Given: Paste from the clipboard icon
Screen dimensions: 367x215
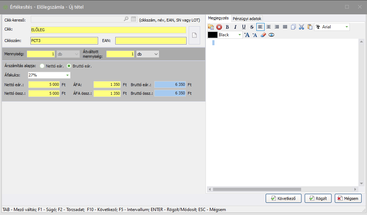Looking at the screenshot, I should [310, 27].
